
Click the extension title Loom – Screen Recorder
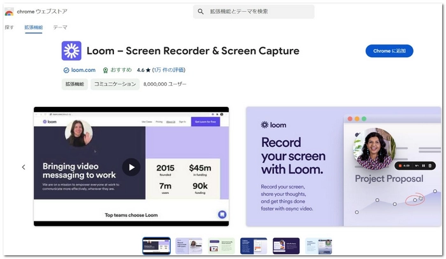click(x=193, y=51)
